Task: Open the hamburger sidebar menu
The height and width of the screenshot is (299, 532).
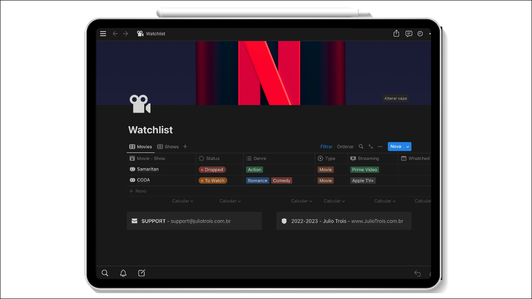Action: [x=103, y=34]
